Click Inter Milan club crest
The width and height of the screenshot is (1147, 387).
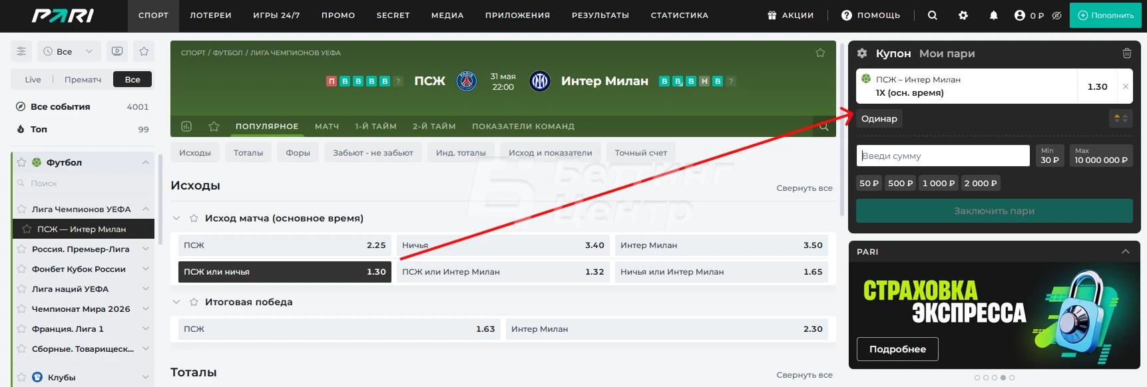pos(540,81)
